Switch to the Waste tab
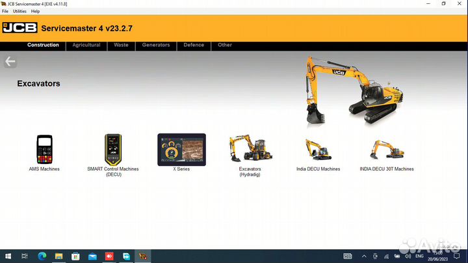The height and width of the screenshot is (263, 468). pyautogui.click(x=121, y=45)
